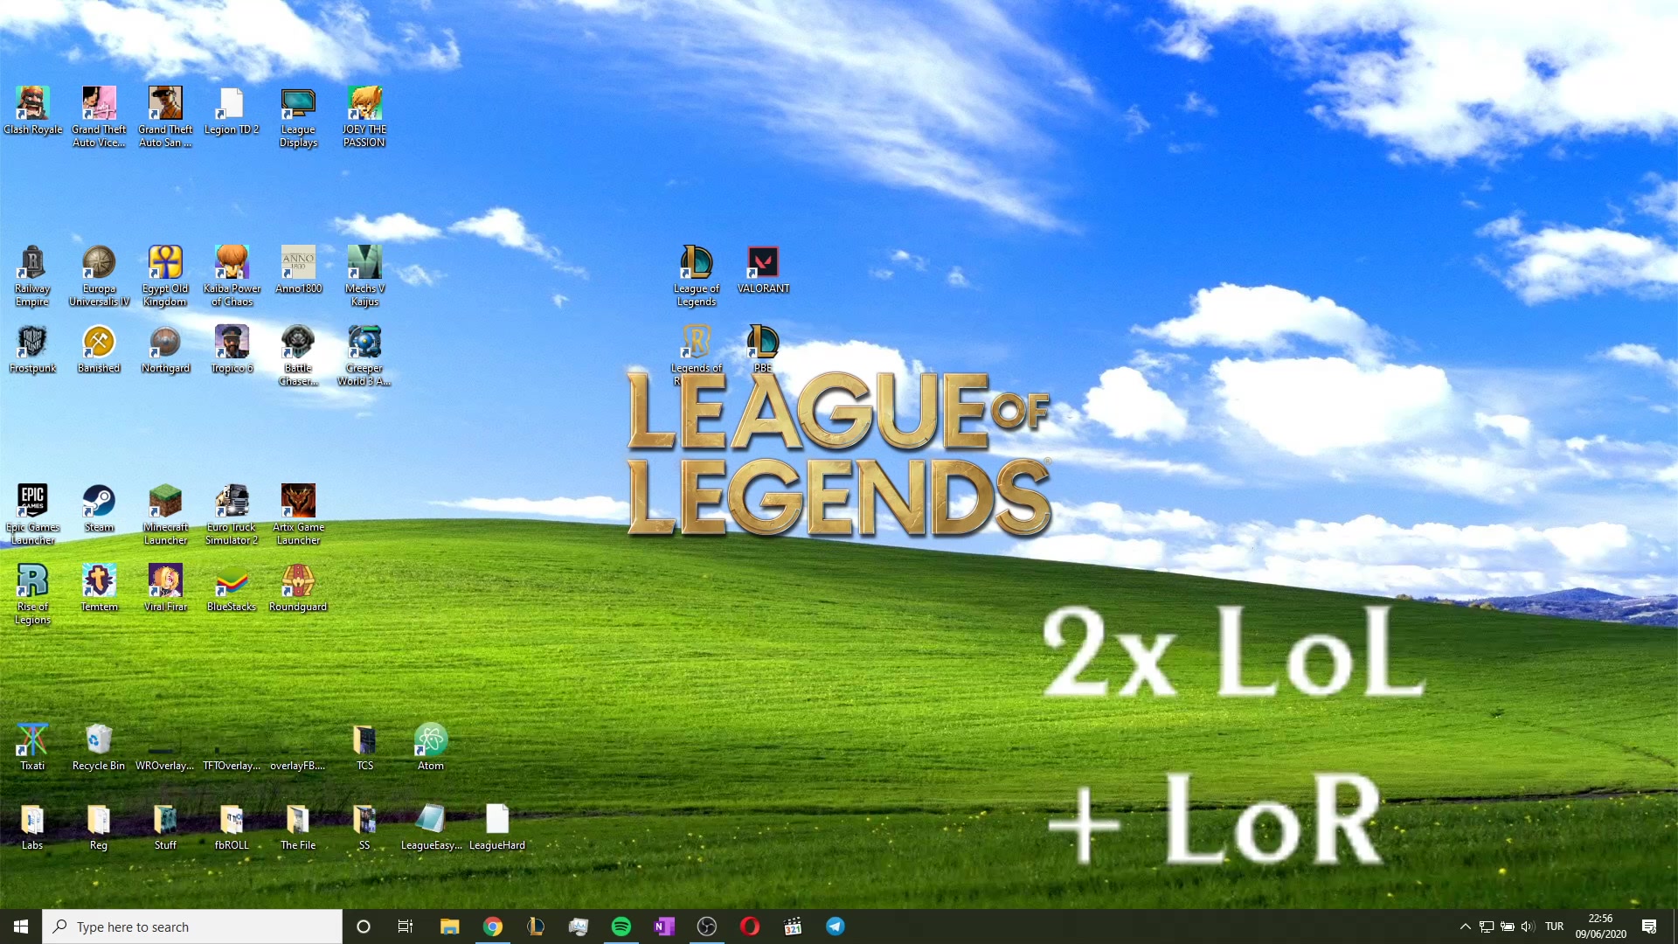Open the Legends of Runeterra shortcut
The width and height of the screenshot is (1678, 944).
(x=697, y=355)
